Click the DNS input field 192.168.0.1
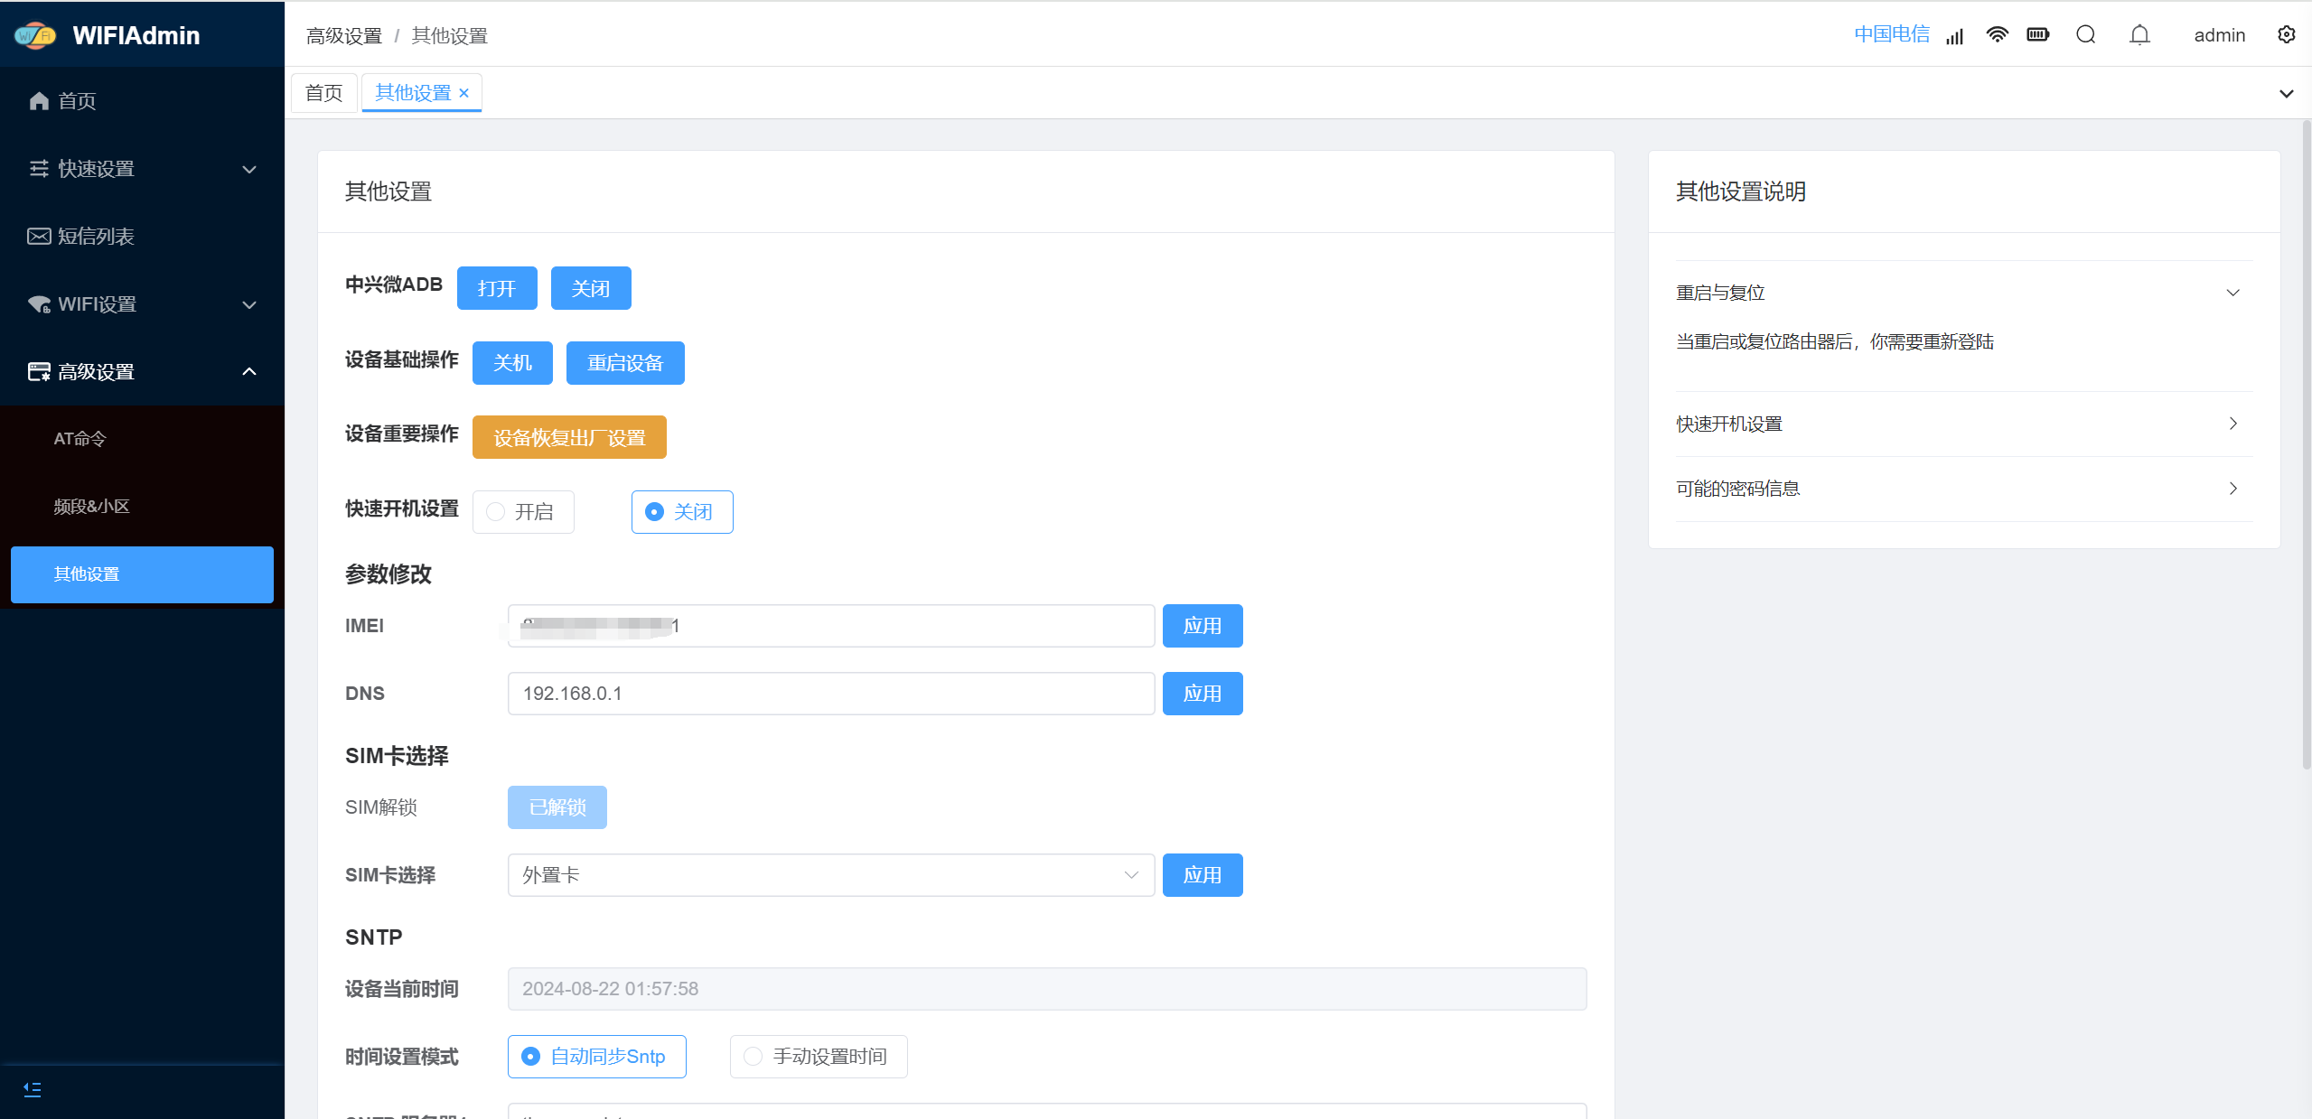 click(x=831, y=694)
